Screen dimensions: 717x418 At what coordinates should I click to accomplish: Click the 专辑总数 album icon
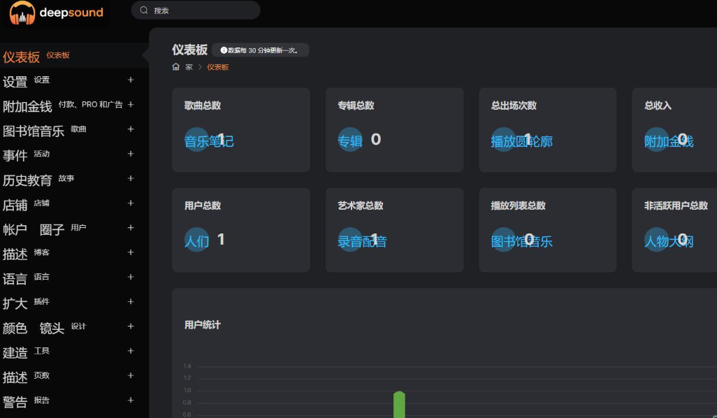(350, 140)
